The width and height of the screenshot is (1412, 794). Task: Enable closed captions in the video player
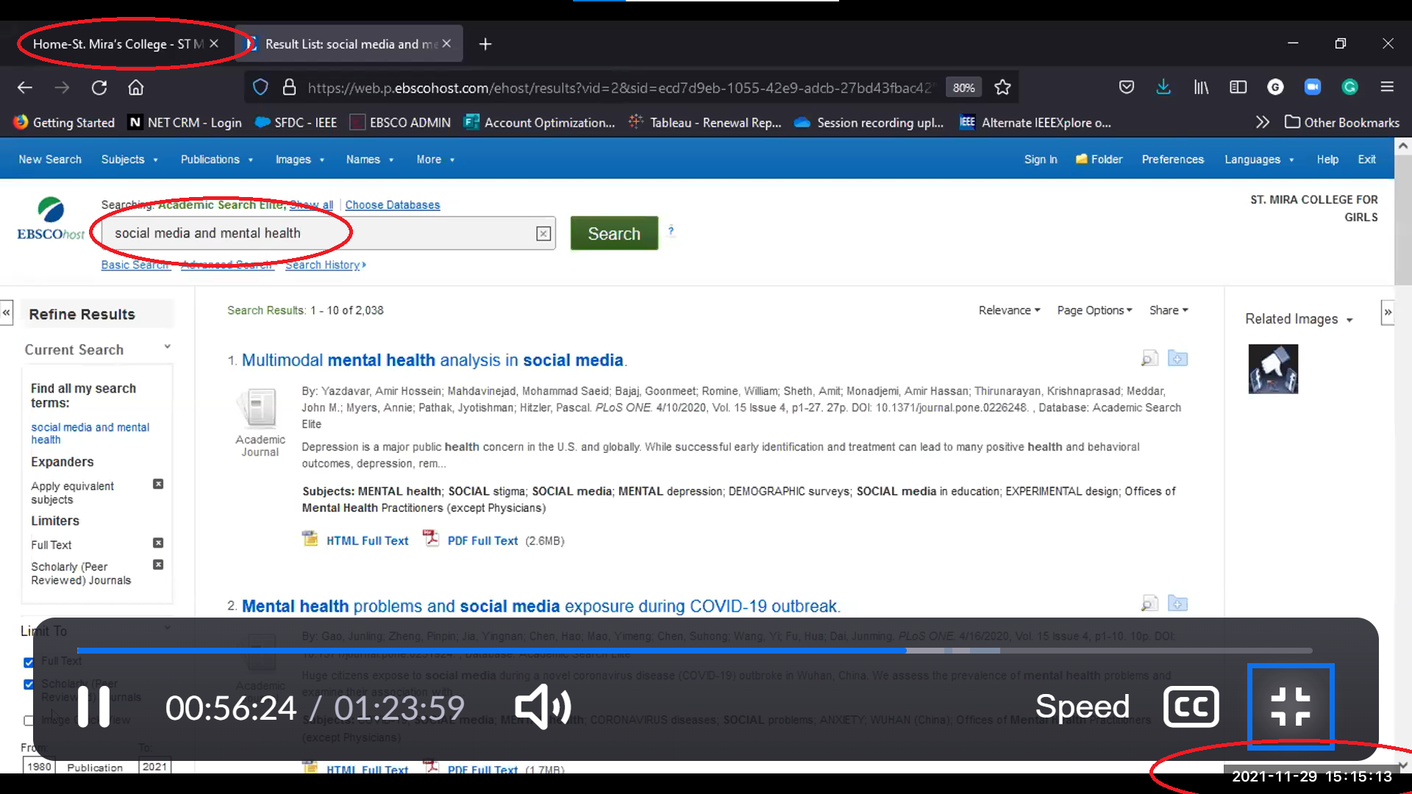(x=1190, y=707)
